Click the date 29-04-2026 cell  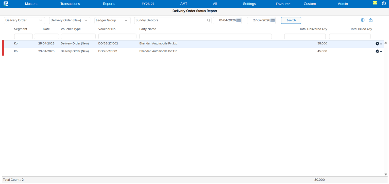click(x=46, y=51)
